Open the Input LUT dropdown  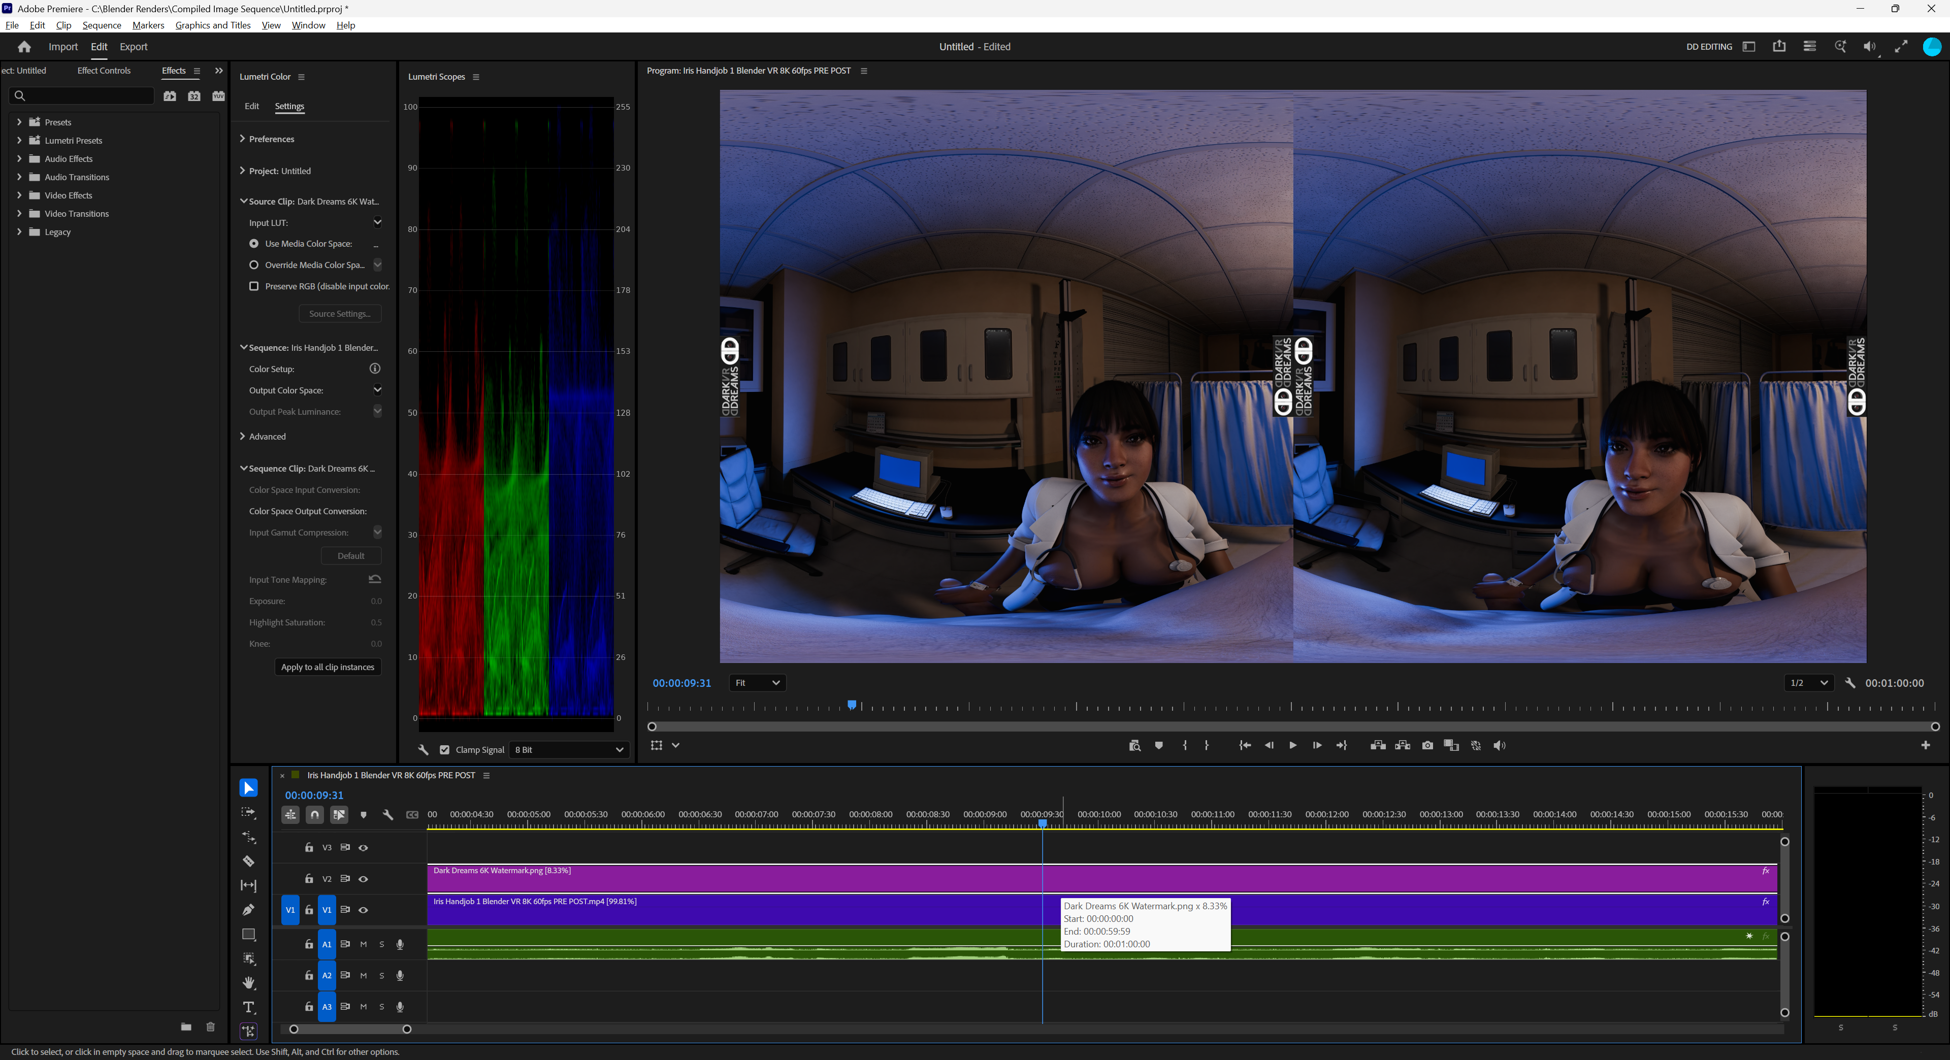pyautogui.click(x=377, y=222)
